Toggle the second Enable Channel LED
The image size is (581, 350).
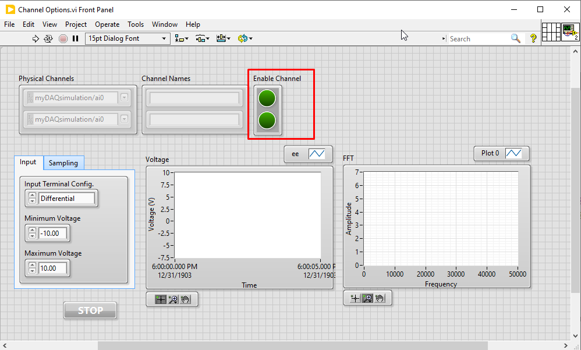[x=267, y=120]
